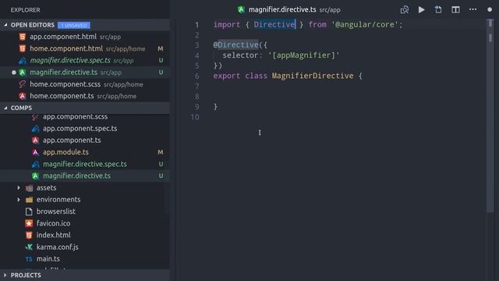Image resolution: width=499 pixels, height=281 pixels.
Task: Click the Angular icon of home.component.ts
Action: [23, 96]
